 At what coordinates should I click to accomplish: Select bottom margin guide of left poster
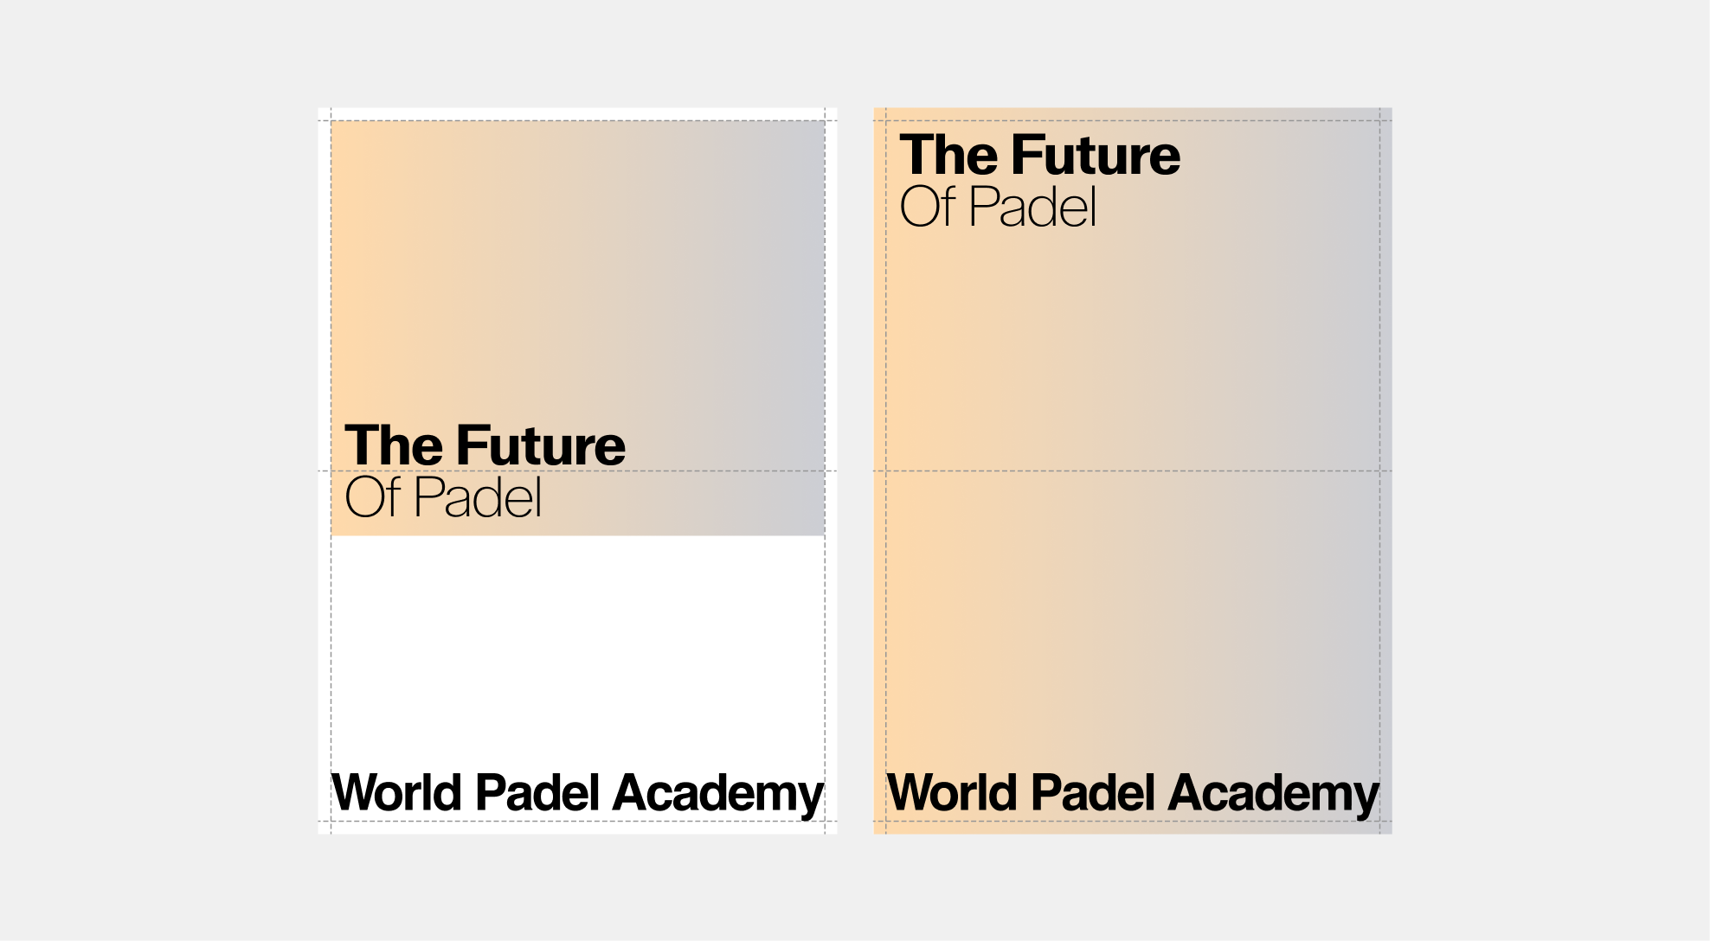(577, 821)
